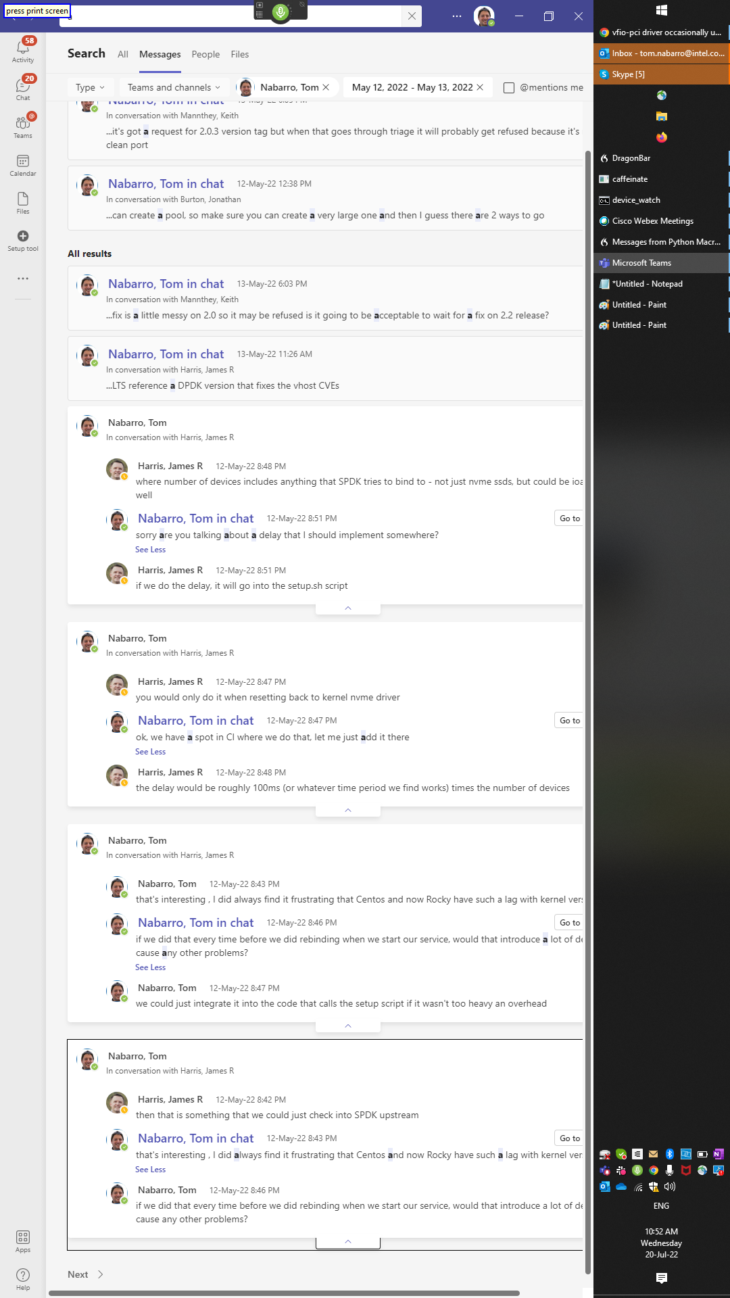Open the Apps panel at bottom left
The height and width of the screenshot is (1298, 730).
(x=23, y=1239)
